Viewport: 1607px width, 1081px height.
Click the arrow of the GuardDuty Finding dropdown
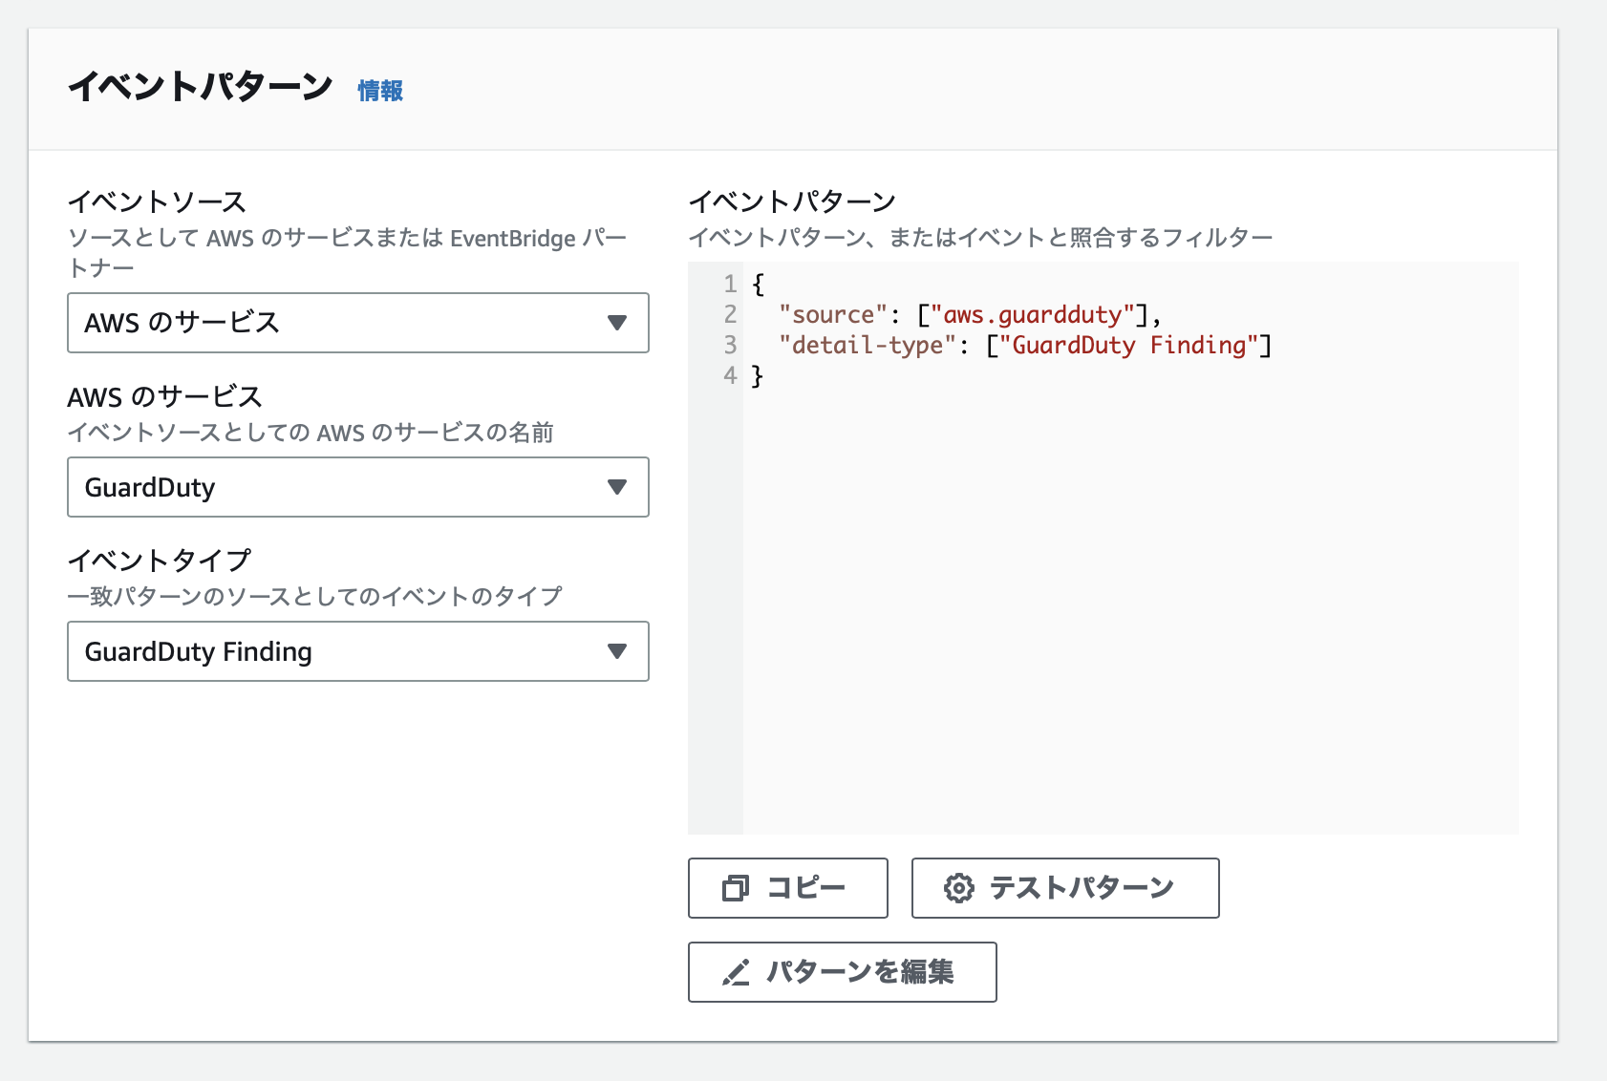(x=617, y=651)
